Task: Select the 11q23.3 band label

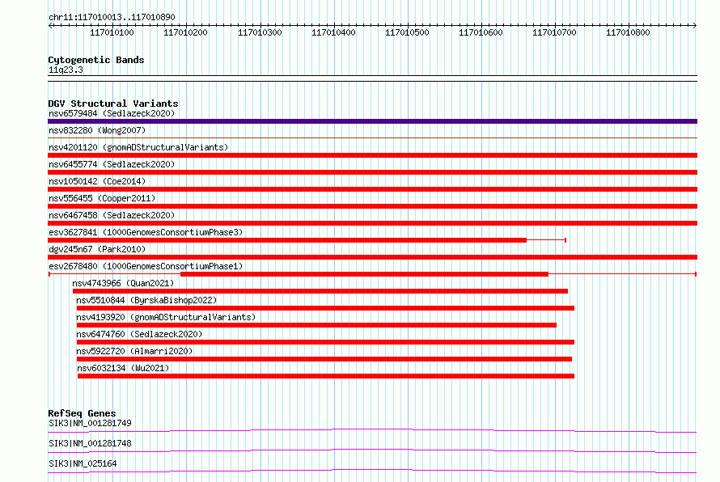Action: (66, 70)
